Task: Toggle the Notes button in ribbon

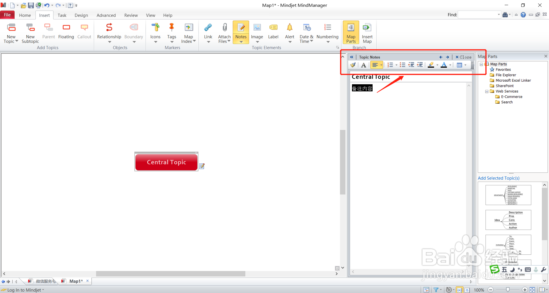Action: point(241,32)
